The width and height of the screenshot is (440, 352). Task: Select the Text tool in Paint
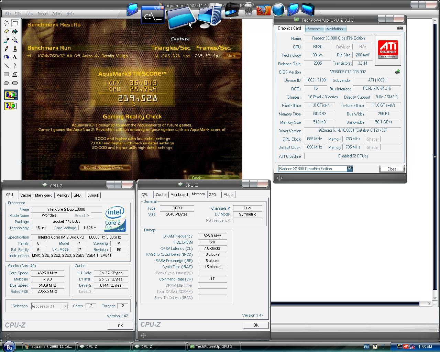click(15, 57)
